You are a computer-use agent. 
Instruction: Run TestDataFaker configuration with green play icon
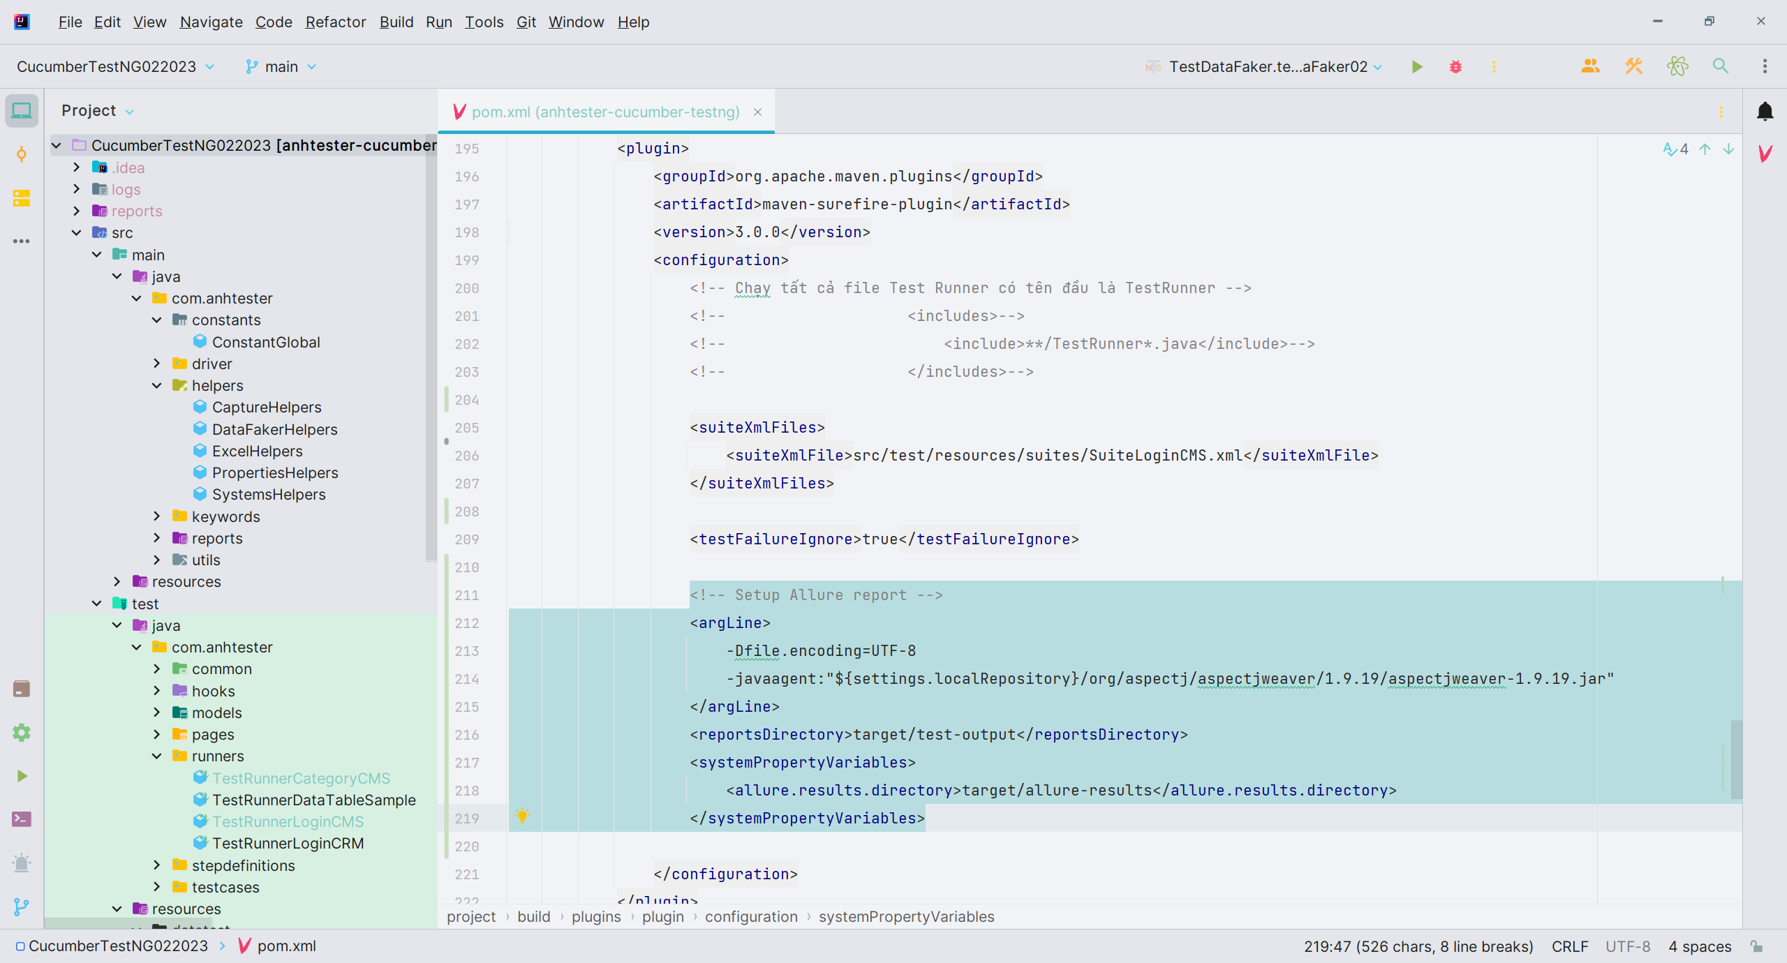(1417, 66)
